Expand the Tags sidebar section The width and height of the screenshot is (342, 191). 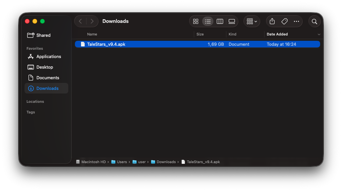coord(30,112)
